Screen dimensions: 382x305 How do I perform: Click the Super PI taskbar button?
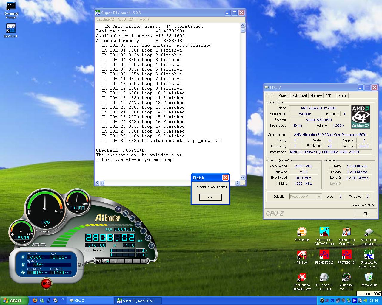[x=138, y=301]
